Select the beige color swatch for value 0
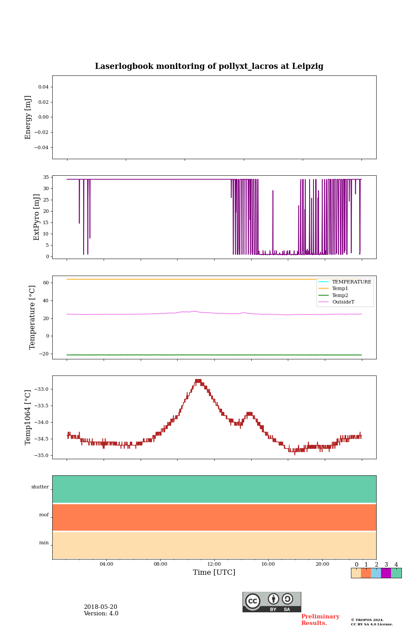This screenshot has height=628, width=418. point(356,573)
